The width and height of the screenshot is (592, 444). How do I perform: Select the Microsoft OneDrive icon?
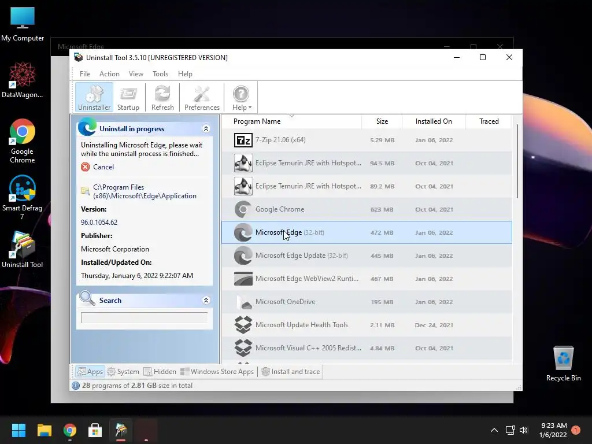tap(243, 302)
